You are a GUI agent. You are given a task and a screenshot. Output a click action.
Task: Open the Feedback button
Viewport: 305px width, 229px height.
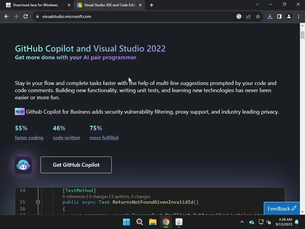coord(282,208)
